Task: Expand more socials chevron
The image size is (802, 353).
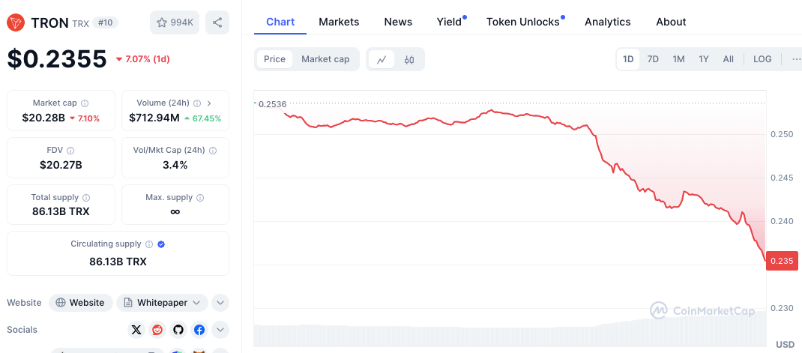Action: 220,329
